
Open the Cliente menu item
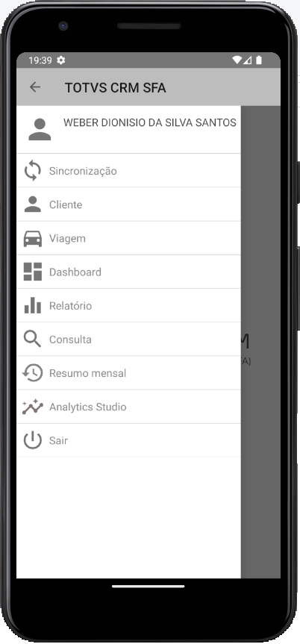coord(128,204)
